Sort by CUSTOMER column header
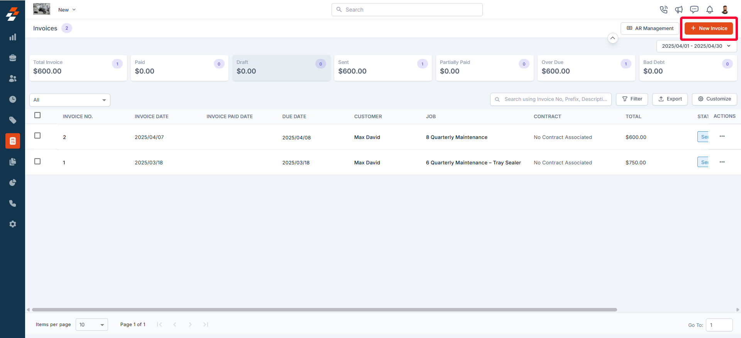This screenshot has height=338, width=741. pyautogui.click(x=368, y=116)
